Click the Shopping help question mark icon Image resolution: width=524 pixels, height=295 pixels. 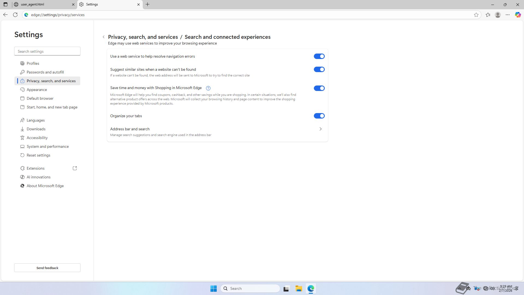[208, 88]
